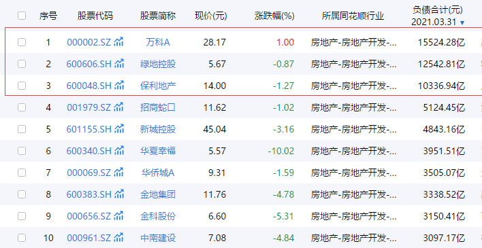Image resolution: width=482 pixels, height=248 pixels.
Task: Open chart icon beside 000961.SZ
Action: click(118, 238)
